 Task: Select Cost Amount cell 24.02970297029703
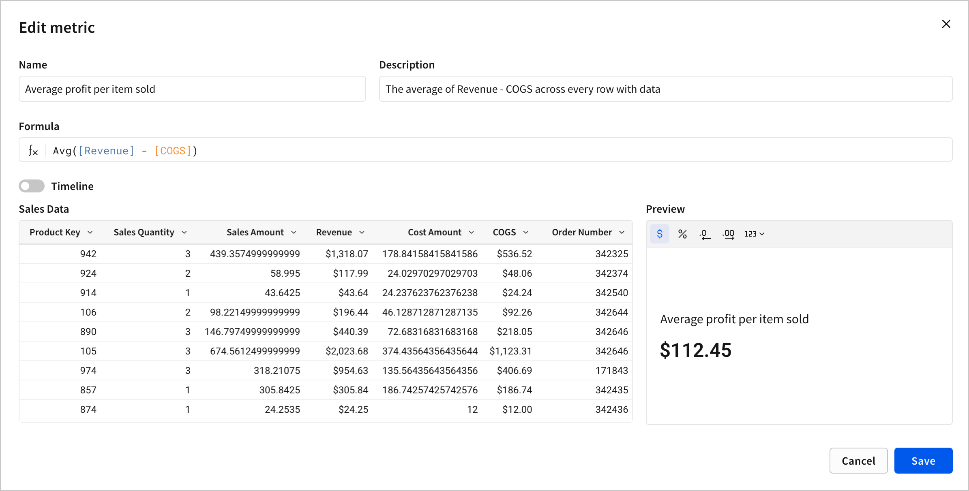point(433,273)
